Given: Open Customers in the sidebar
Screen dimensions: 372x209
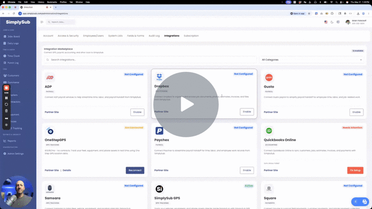Looking at the screenshot, I should coord(12,75).
